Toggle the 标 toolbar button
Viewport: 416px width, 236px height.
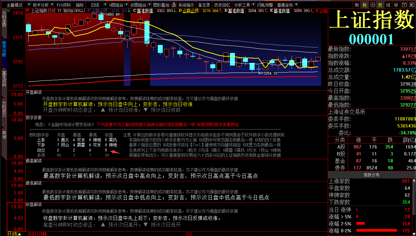point(364,5)
